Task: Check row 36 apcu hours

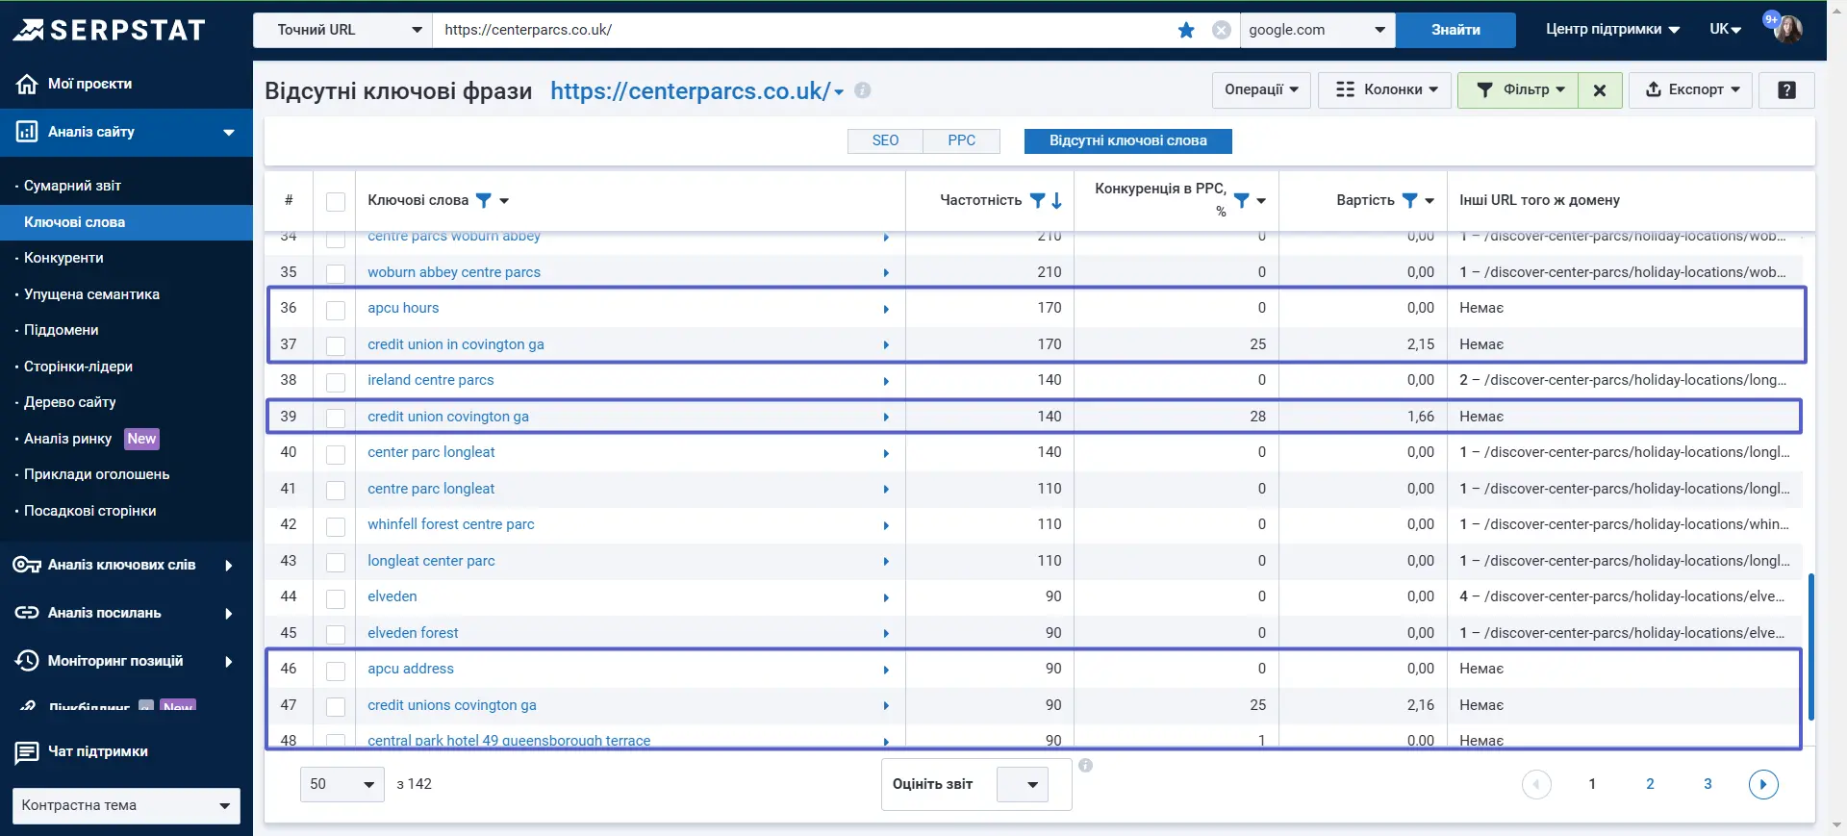Action: 336,310
